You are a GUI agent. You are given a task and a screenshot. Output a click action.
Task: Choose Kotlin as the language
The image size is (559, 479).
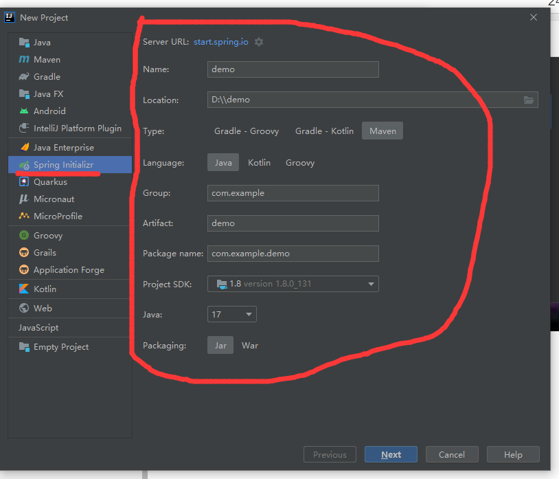pyautogui.click(x=259, y=163)
